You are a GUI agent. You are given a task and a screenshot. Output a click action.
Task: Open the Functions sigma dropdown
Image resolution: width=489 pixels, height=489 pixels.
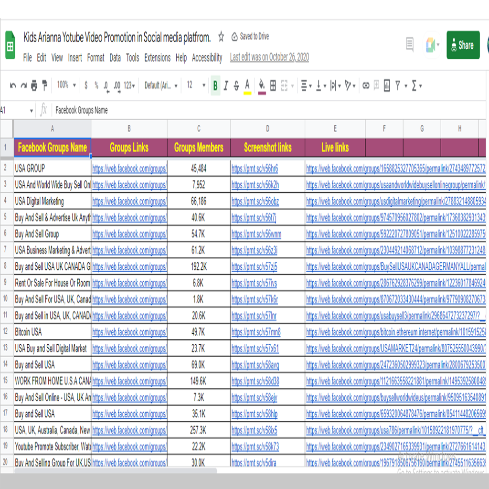(416, 85)
